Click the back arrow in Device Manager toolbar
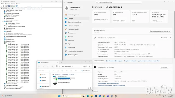175x98 pixels. coord(1,6)
